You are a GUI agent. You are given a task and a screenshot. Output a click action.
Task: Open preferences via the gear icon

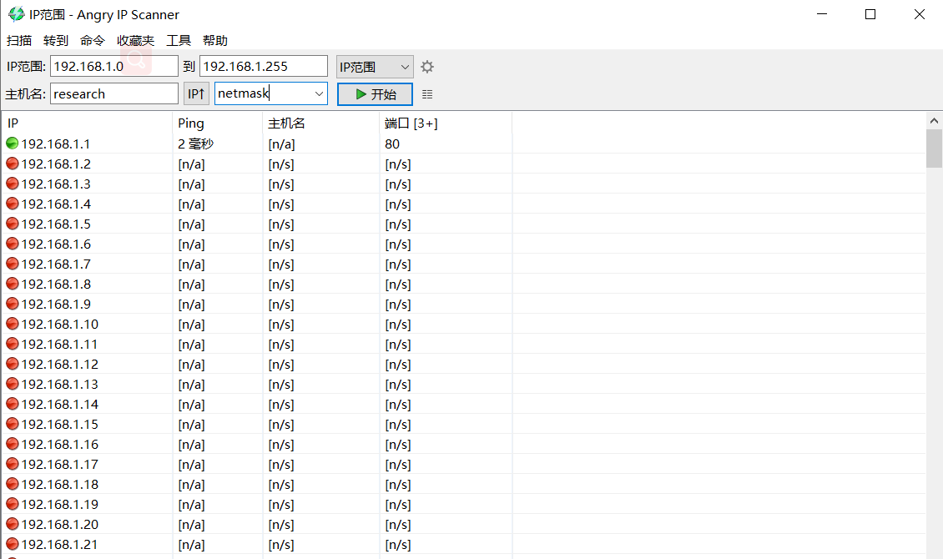pos(427,67)
